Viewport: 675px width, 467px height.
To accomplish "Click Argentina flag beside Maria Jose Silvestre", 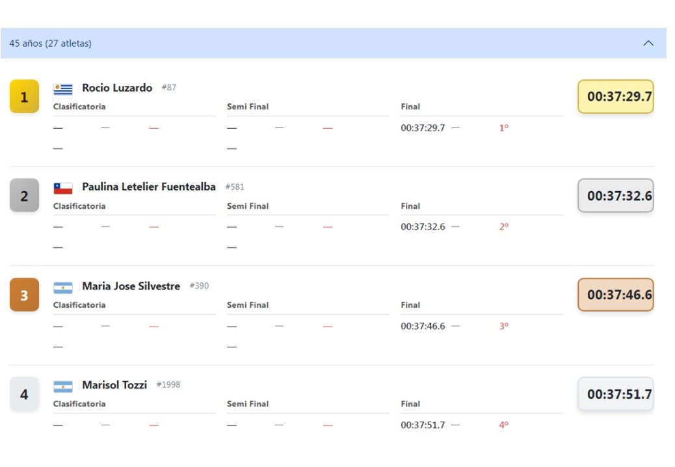I will (x=63, y=287).
